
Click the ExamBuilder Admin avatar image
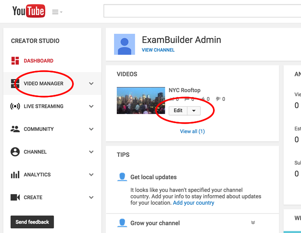click(124, 45)
